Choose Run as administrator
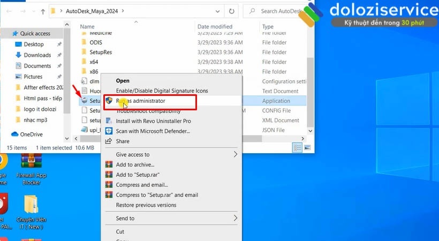The height and width of the screenshot is (241, 439). coord(141,101)
